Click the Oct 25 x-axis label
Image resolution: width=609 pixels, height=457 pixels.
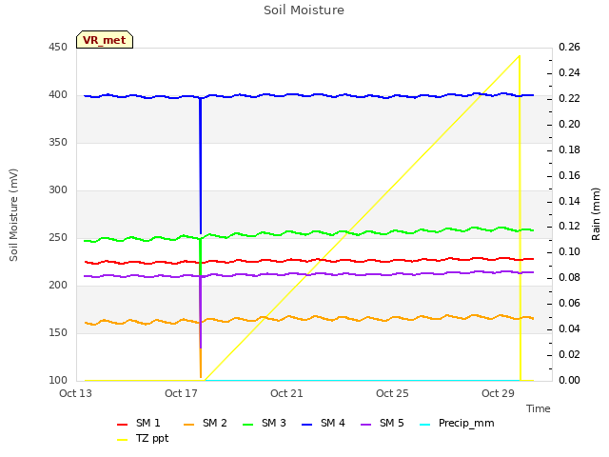pyautogui.click(x=393, y=393)
